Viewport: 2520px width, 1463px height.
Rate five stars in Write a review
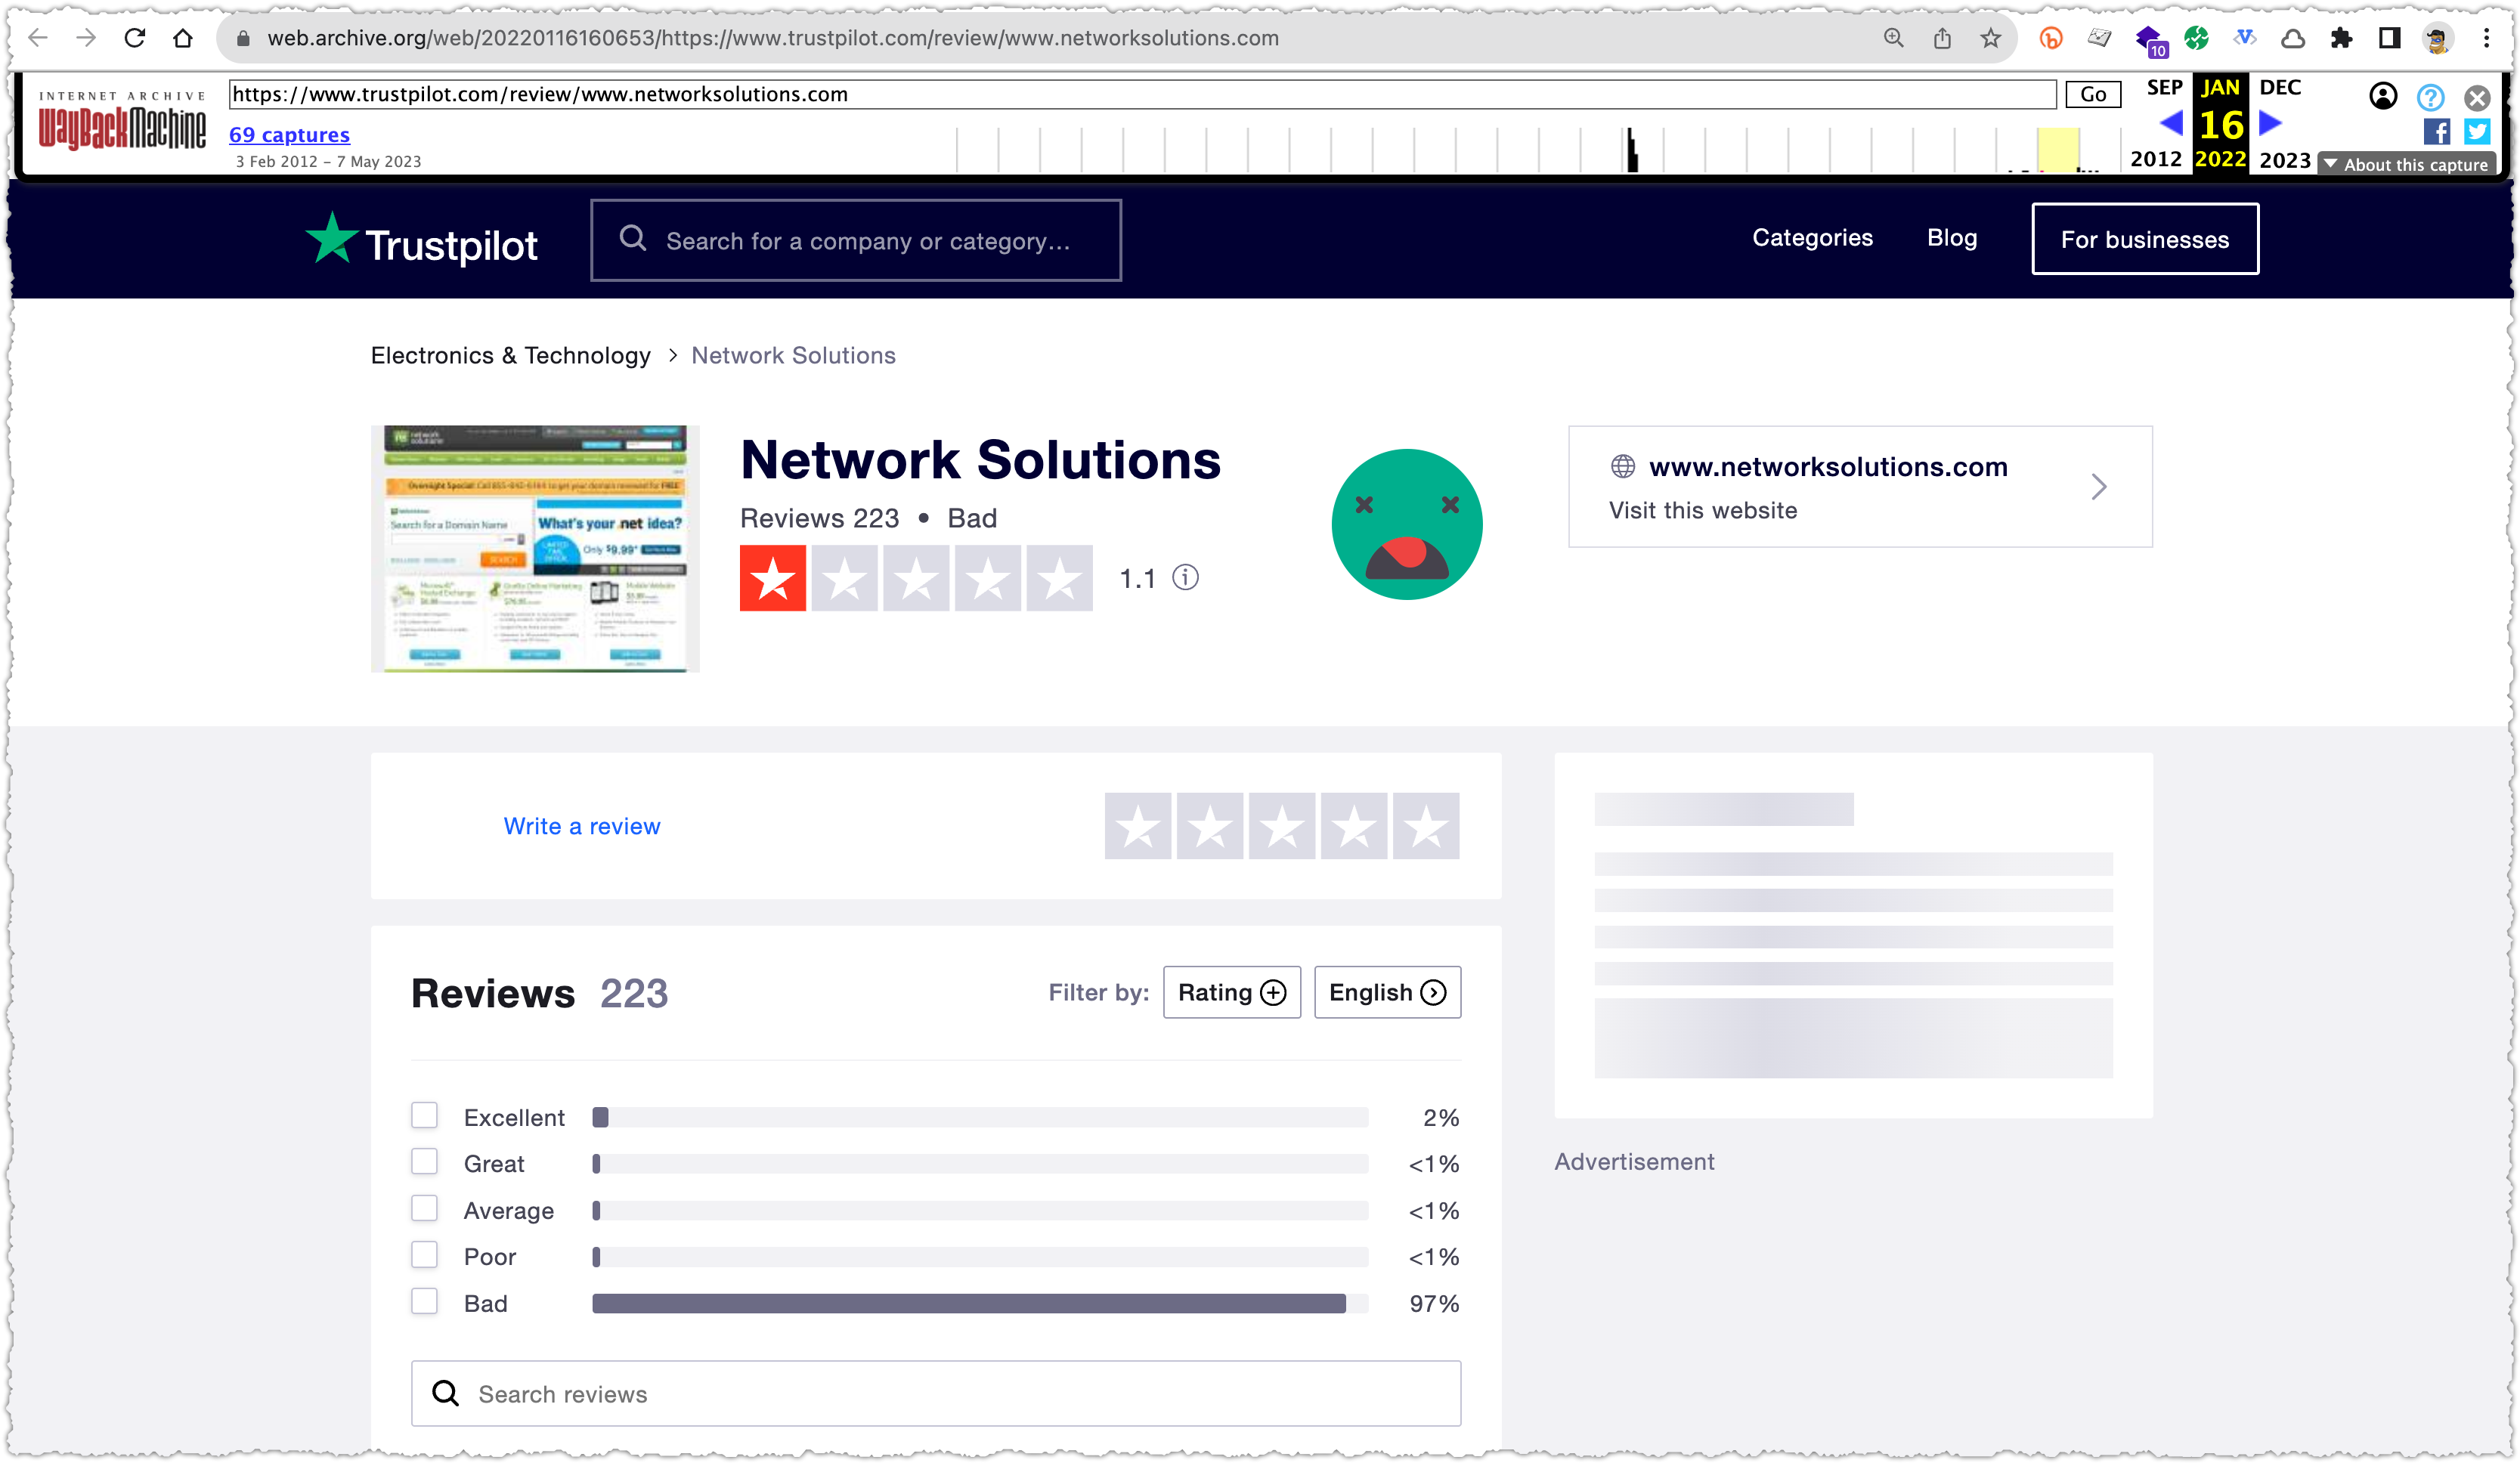(x=1426, y=826)
